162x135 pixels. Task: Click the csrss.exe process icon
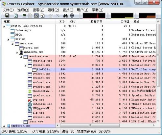pos(21,48)
